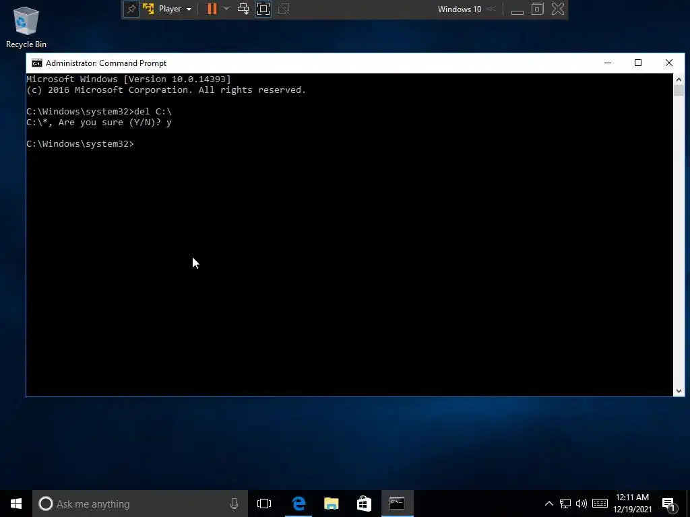The image size is (690, 517).
Task: Open the Windows Start menu
Action: [16, 504]
